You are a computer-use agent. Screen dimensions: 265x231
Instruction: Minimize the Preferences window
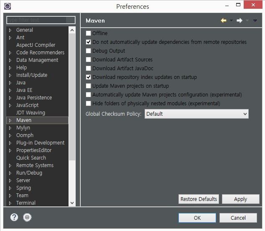pyautogui.click(x=227, y=6)
